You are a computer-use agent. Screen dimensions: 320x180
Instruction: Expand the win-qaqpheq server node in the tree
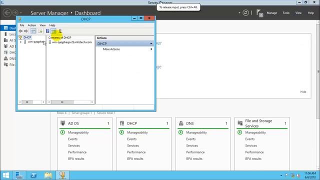20,42
